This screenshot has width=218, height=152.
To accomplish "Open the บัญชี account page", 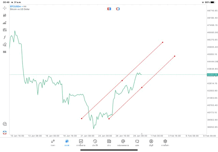I will click(151, 143).
